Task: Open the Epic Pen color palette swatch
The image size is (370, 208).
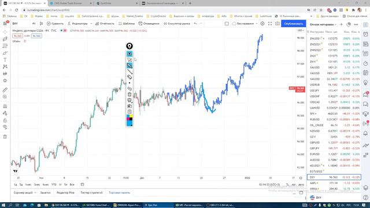Action: pos(129,117)
